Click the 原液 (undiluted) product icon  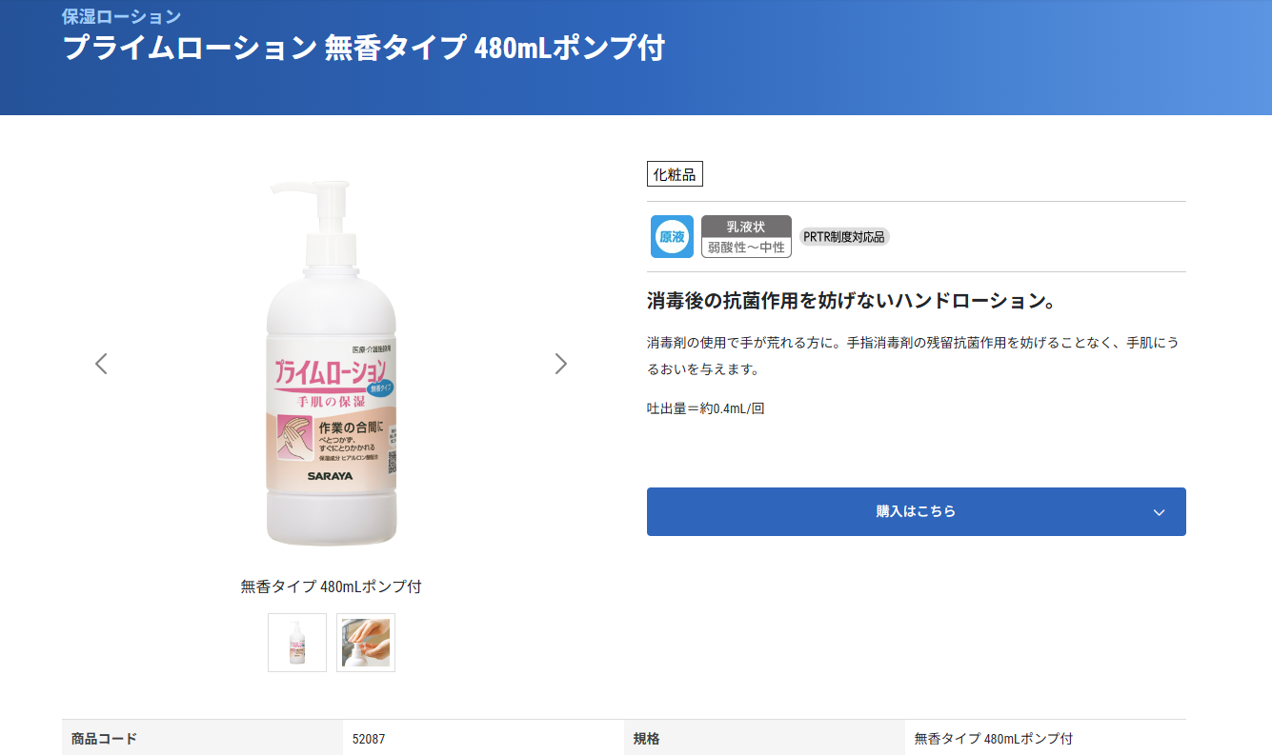(x=671, y=236)
